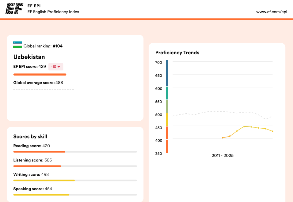This screenshot has height=202, width=293.
Task: Click the orange EF EPI score bar
Action: 40,74
